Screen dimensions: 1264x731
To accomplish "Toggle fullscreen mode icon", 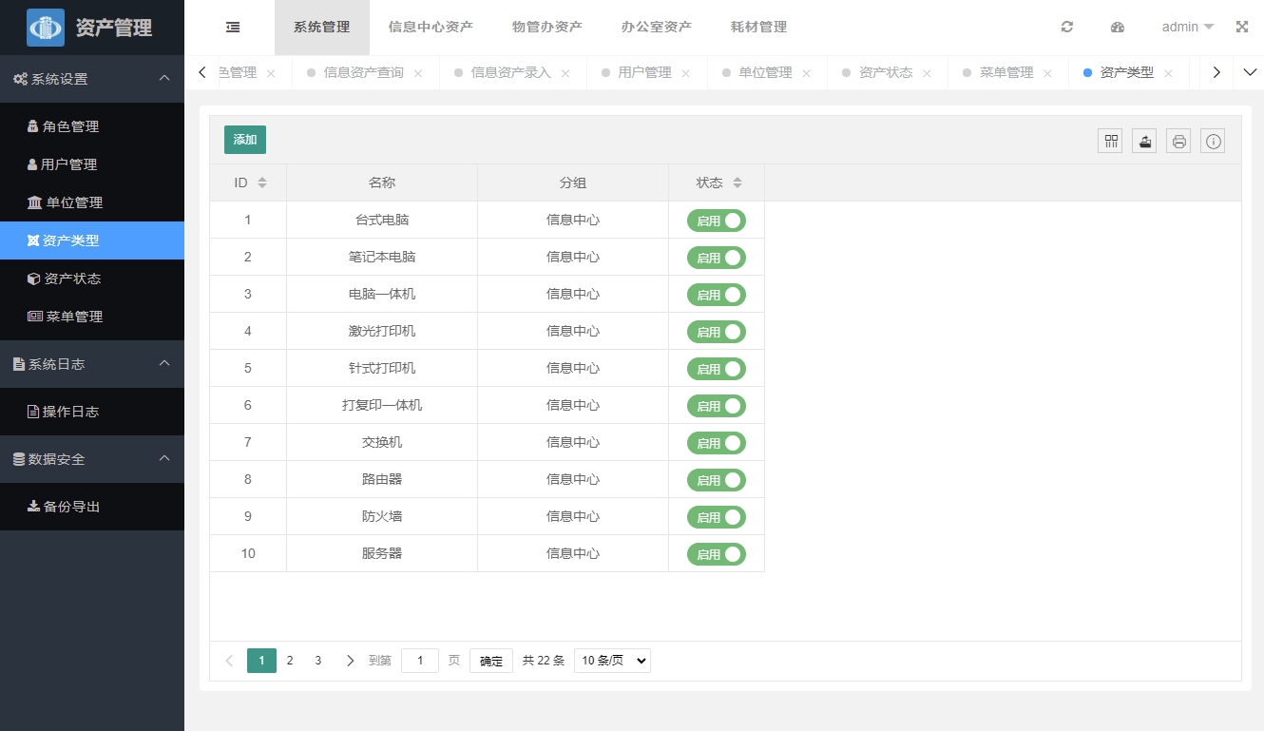I will pos(1241,28).
